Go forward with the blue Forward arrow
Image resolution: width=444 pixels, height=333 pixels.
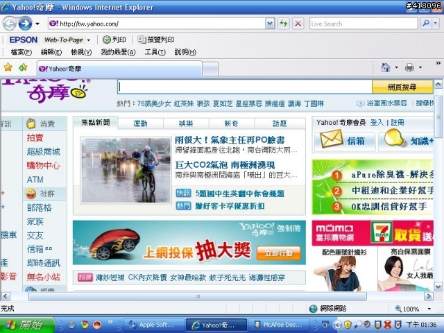click(x=25, y=24)
